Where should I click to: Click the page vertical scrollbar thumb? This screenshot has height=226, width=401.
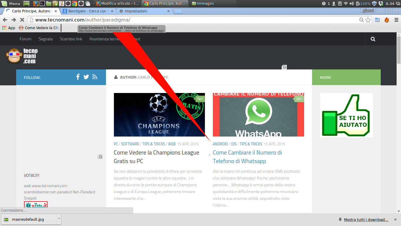(x=399, y=50)
